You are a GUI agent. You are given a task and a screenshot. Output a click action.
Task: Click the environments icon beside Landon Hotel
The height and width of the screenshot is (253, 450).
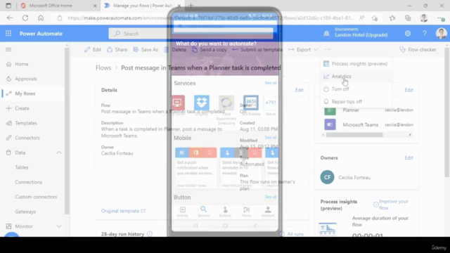click(326, 34)
